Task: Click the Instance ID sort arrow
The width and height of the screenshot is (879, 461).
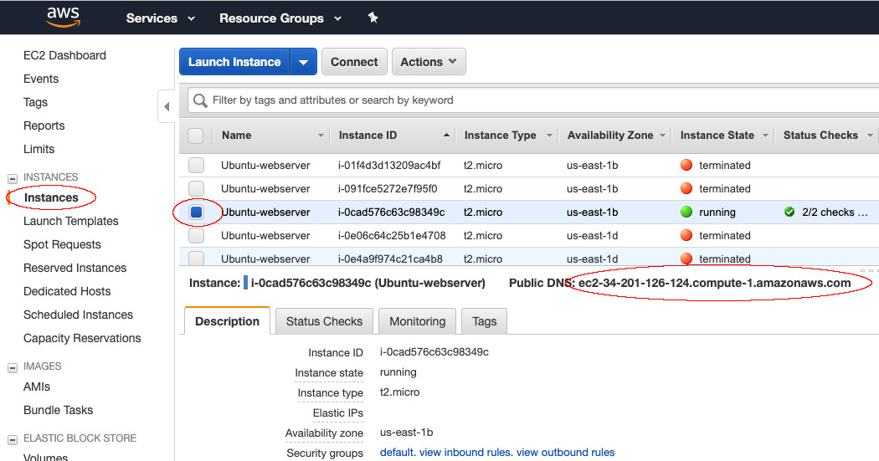Action: click(446, 136)
